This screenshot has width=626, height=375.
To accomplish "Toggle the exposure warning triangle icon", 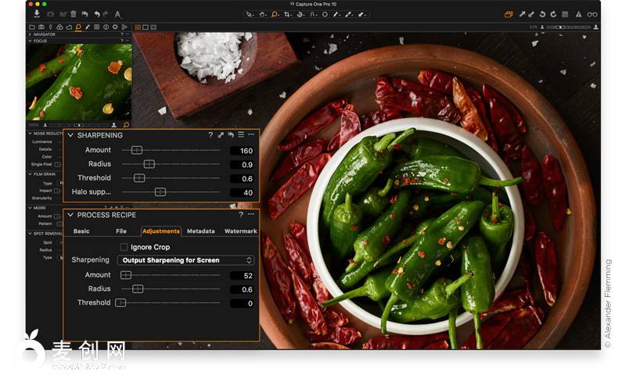I will point(579,15).
